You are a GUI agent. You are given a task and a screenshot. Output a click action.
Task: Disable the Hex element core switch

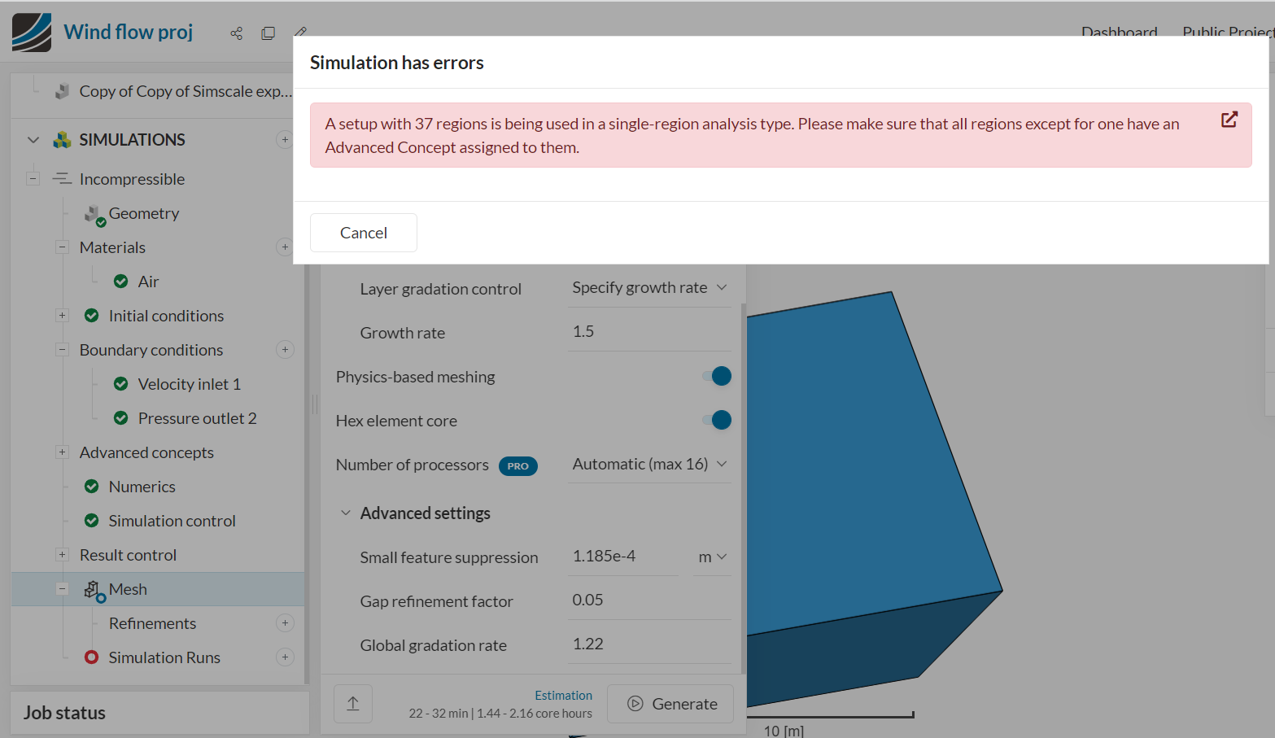717,421
